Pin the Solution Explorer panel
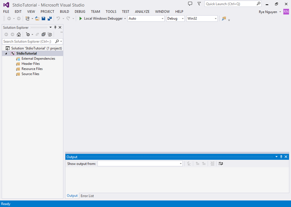The height and width of the screenshot is (207, 291). [x=55, y=27]
